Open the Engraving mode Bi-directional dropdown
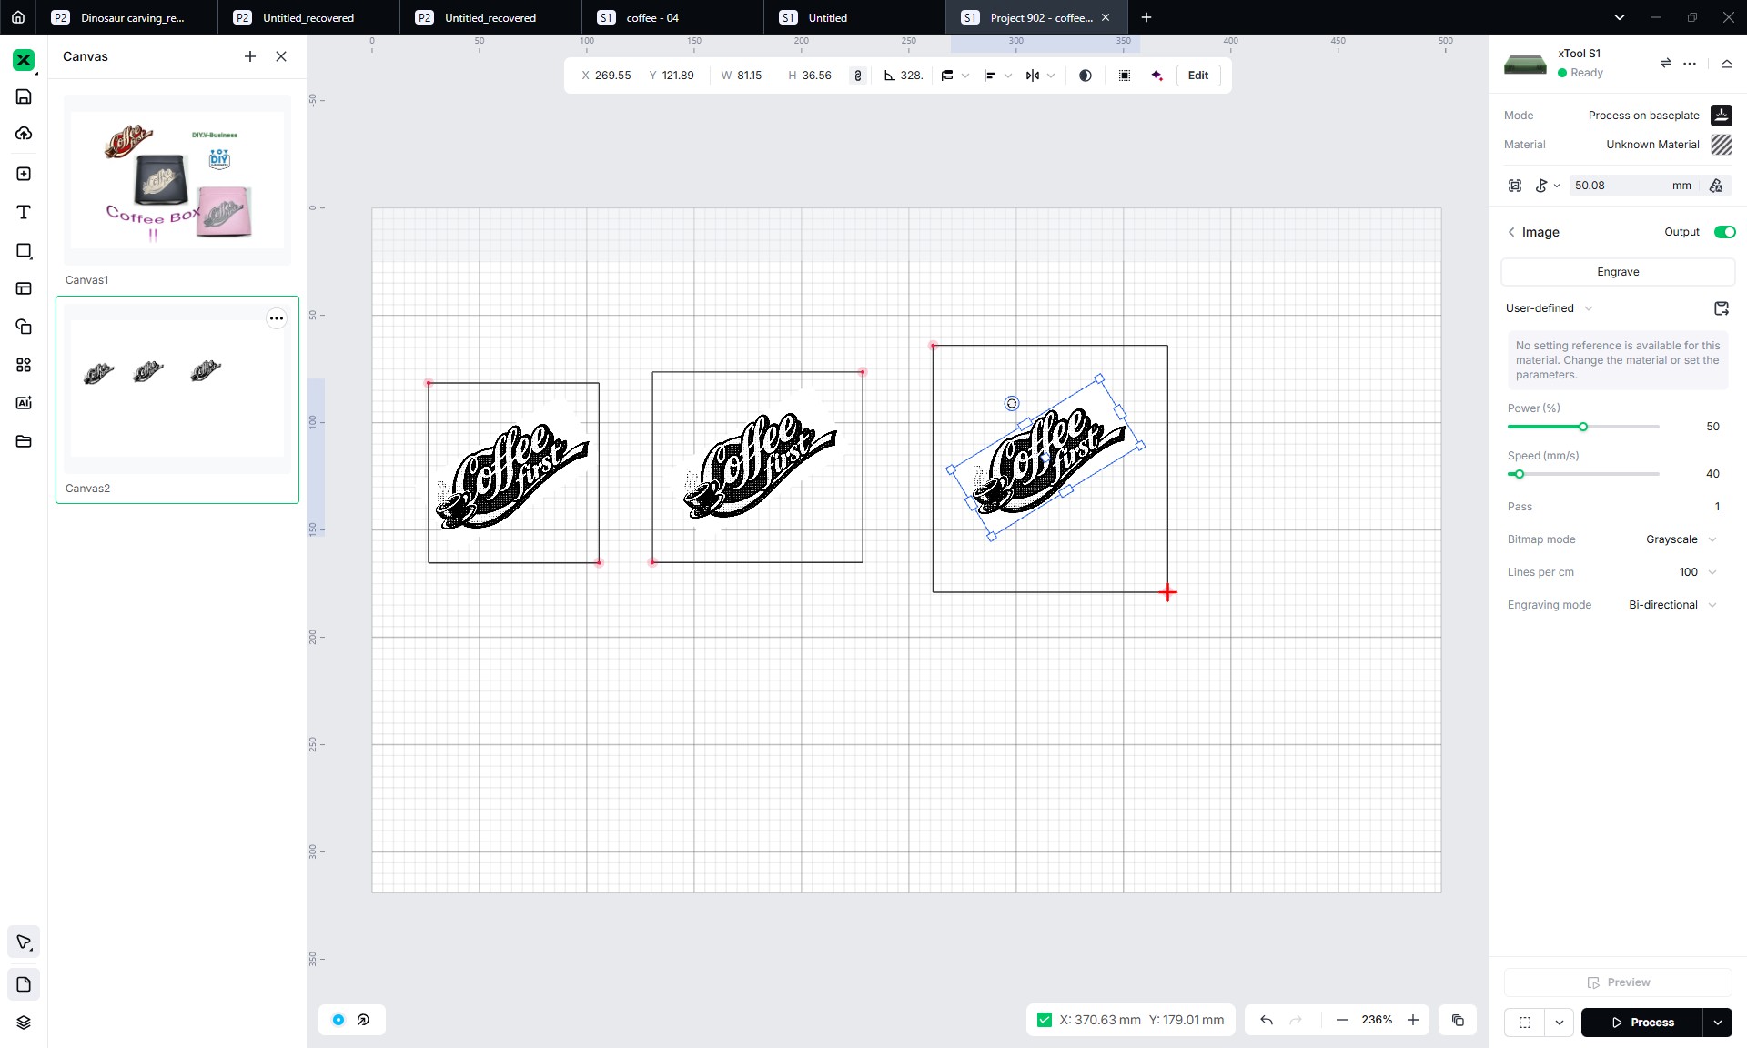This screenshot has height=1048, width=1747. tap(1672, 605)
